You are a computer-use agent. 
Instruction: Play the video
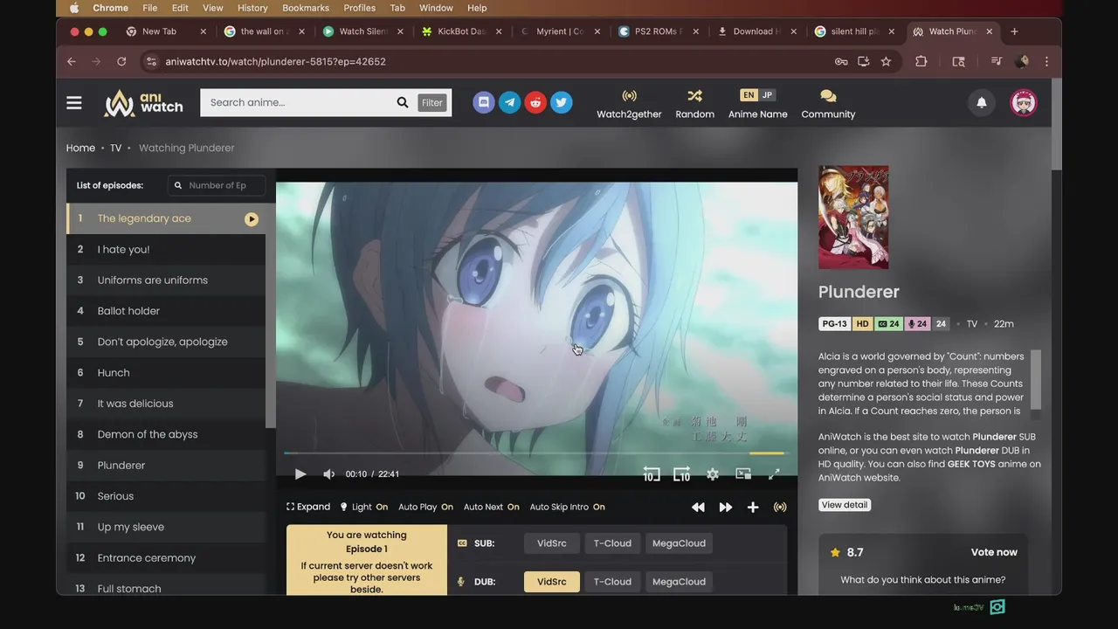pyautogui.click(x=300, y=473)
